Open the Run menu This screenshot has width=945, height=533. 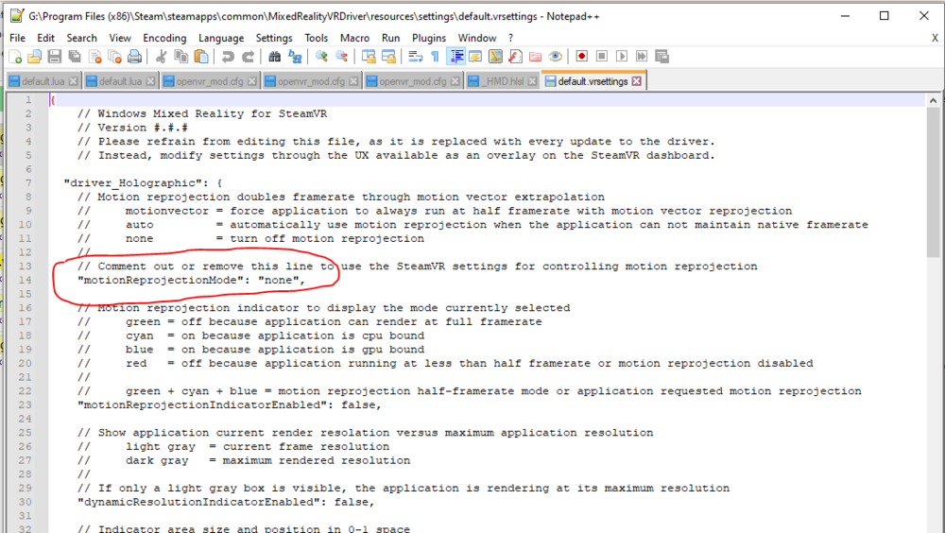pyautogui.click(x=390, y=38)
